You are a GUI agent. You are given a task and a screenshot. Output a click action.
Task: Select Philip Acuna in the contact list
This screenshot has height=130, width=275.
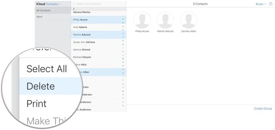(99, 20)
